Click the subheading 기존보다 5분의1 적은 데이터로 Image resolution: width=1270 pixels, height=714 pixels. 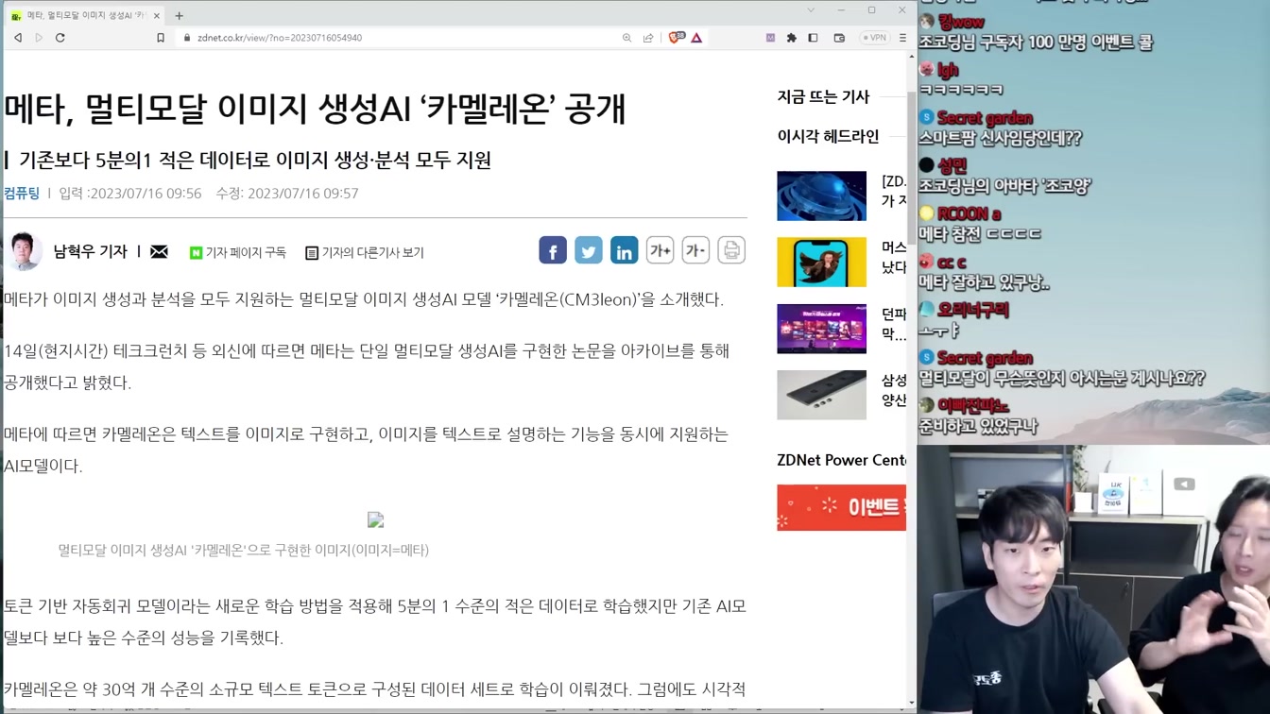click(255, 160)
